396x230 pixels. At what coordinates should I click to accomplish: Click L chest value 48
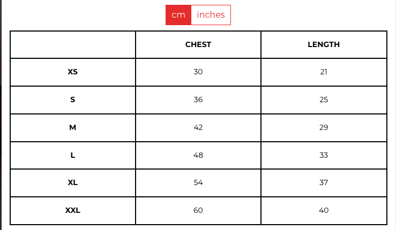(198, 155)
